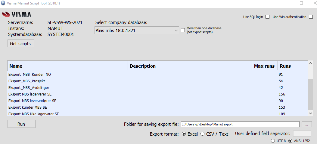
Task: Maximize the Visma Mamut Script Tool window
Action: tap(301, 3)
